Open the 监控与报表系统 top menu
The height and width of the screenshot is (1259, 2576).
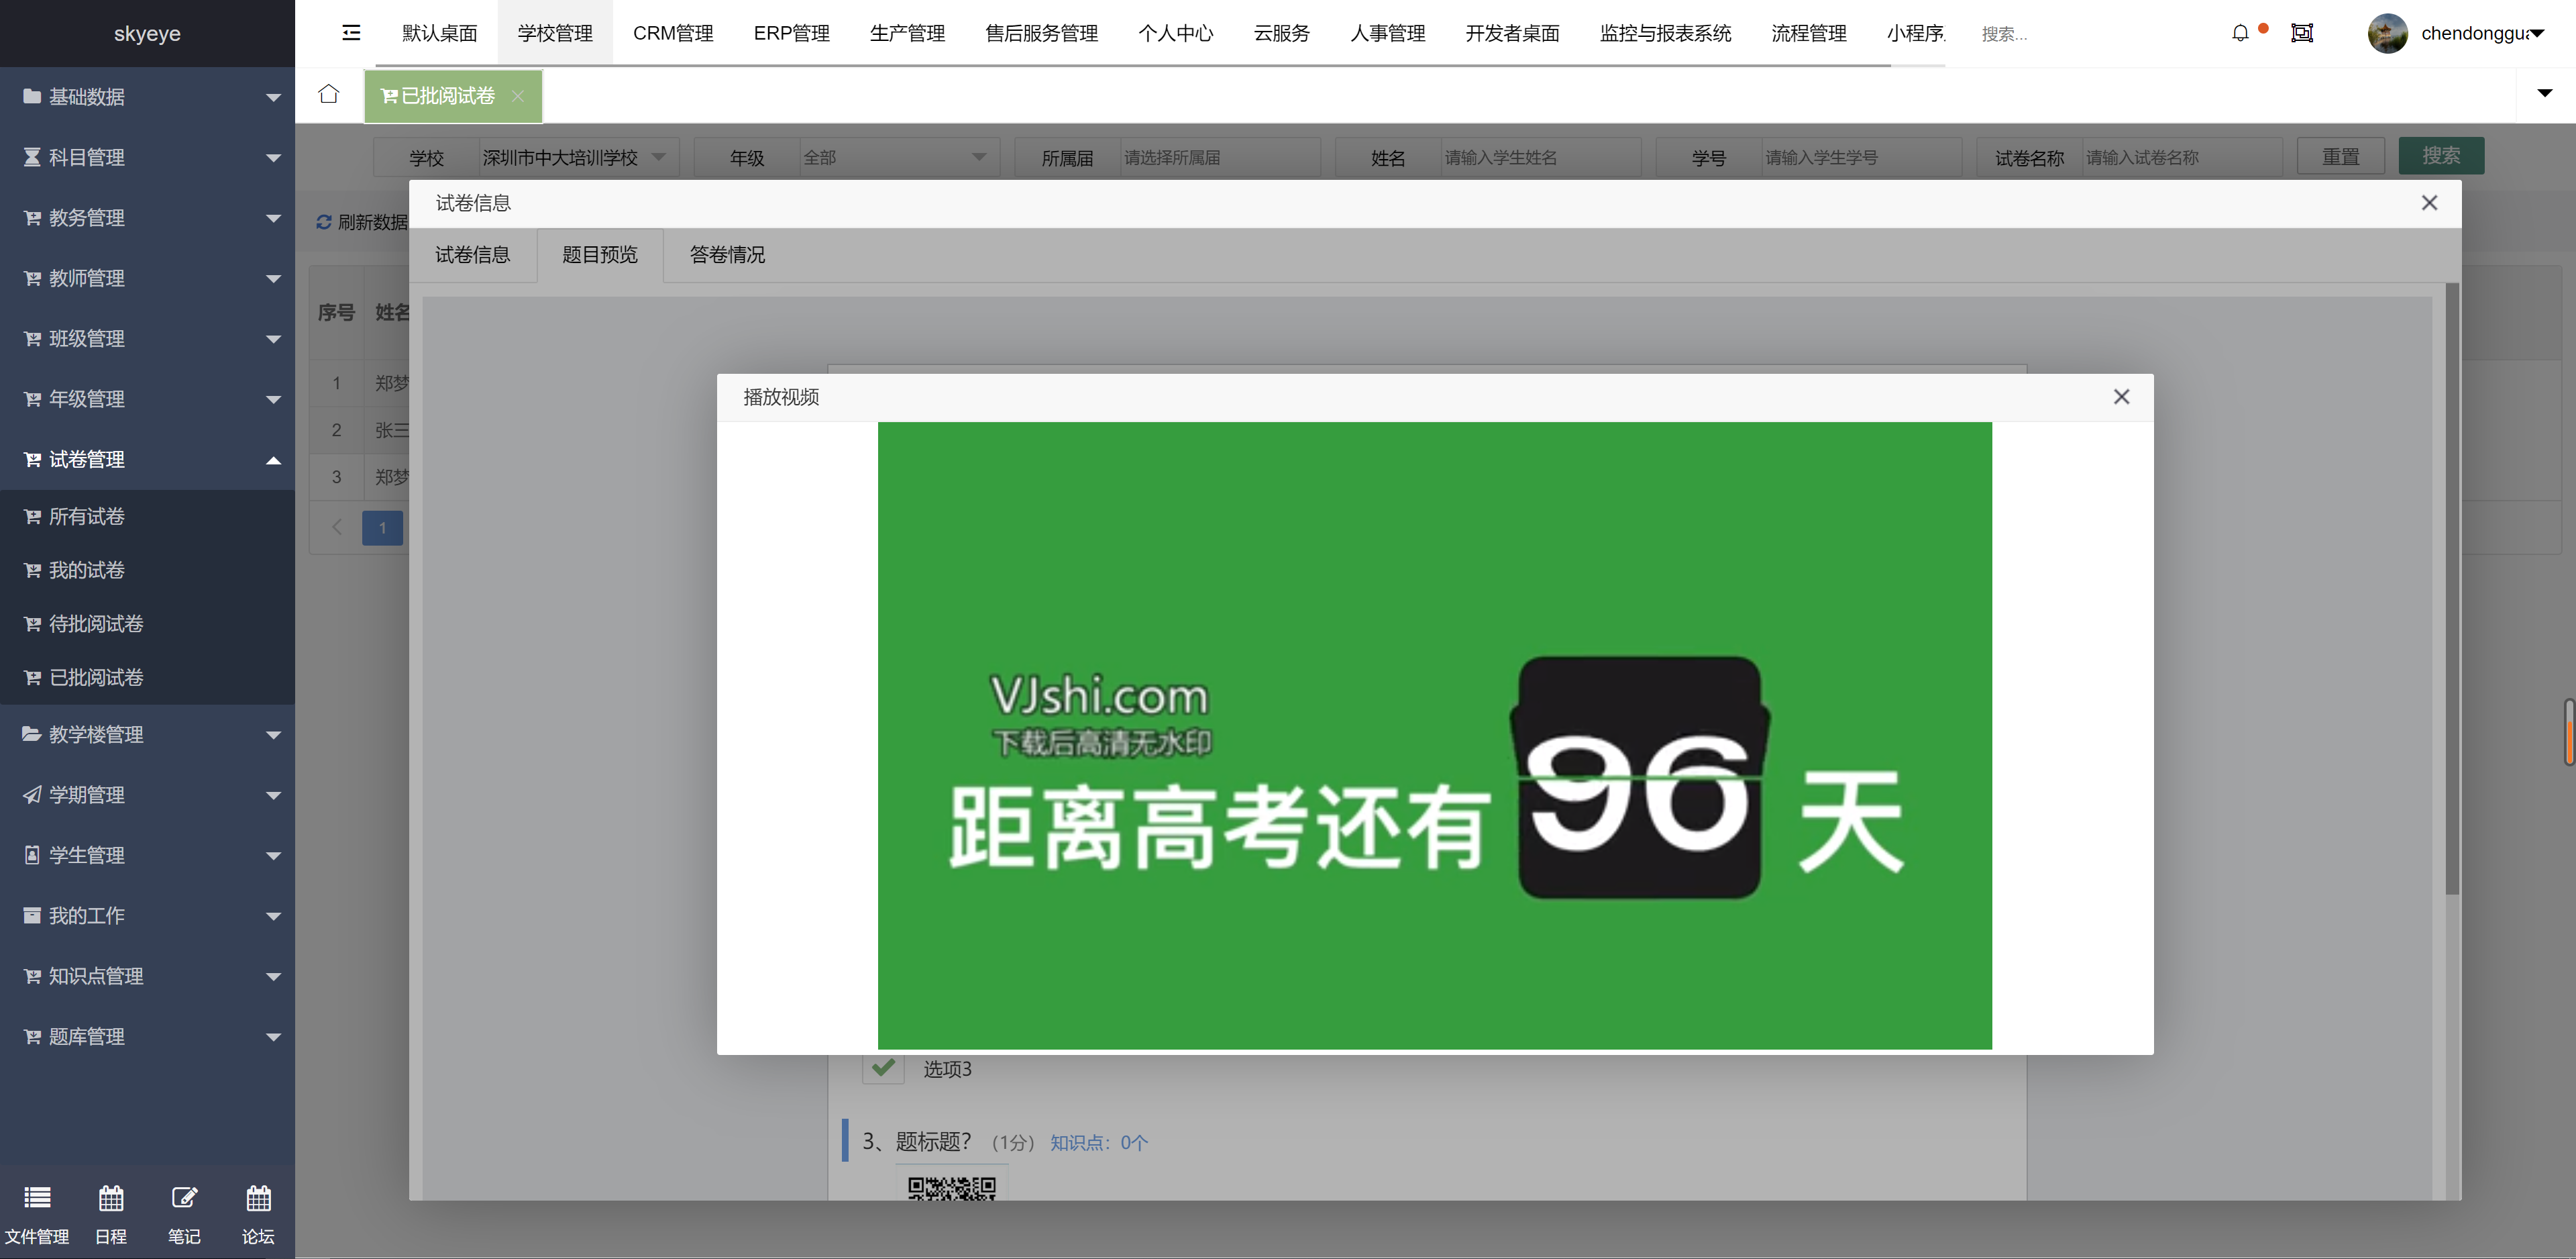pyautogui.click(x=1665, y=33)
